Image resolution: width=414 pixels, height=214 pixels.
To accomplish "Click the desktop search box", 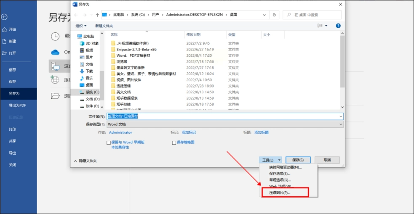I will pyautogui.click(x=312, y=15).
